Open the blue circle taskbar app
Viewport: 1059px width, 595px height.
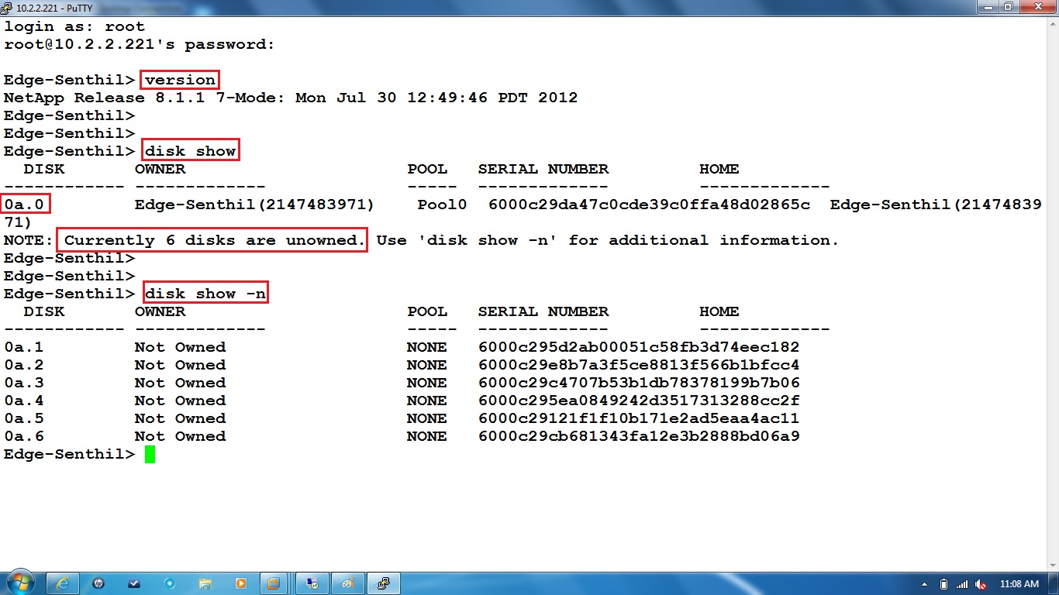170,583
